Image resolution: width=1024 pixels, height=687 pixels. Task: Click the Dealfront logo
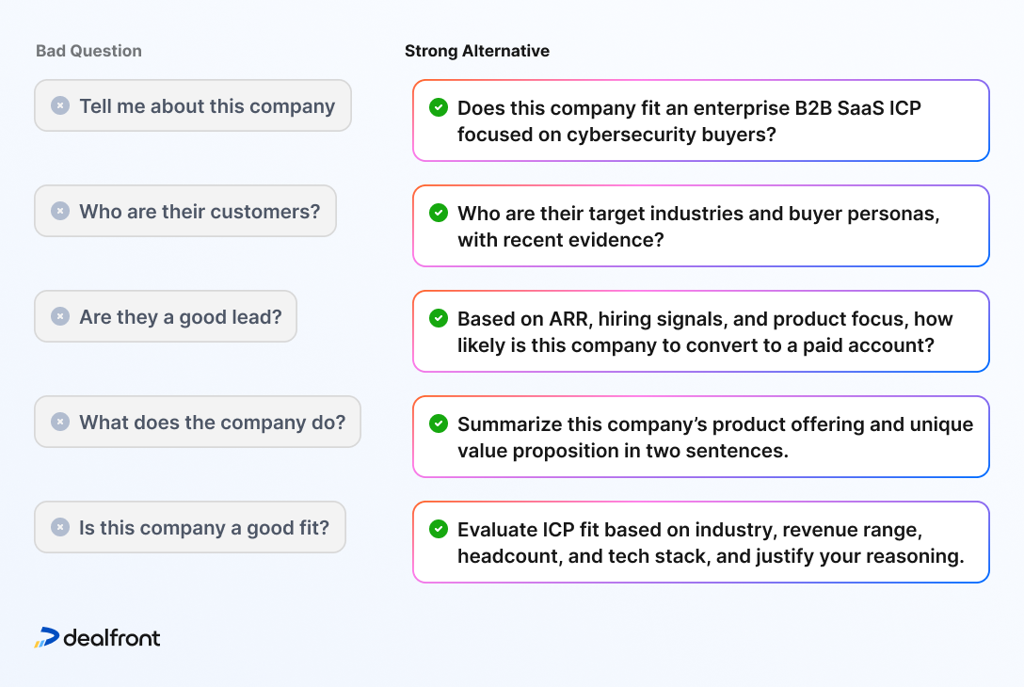(98, 638)
